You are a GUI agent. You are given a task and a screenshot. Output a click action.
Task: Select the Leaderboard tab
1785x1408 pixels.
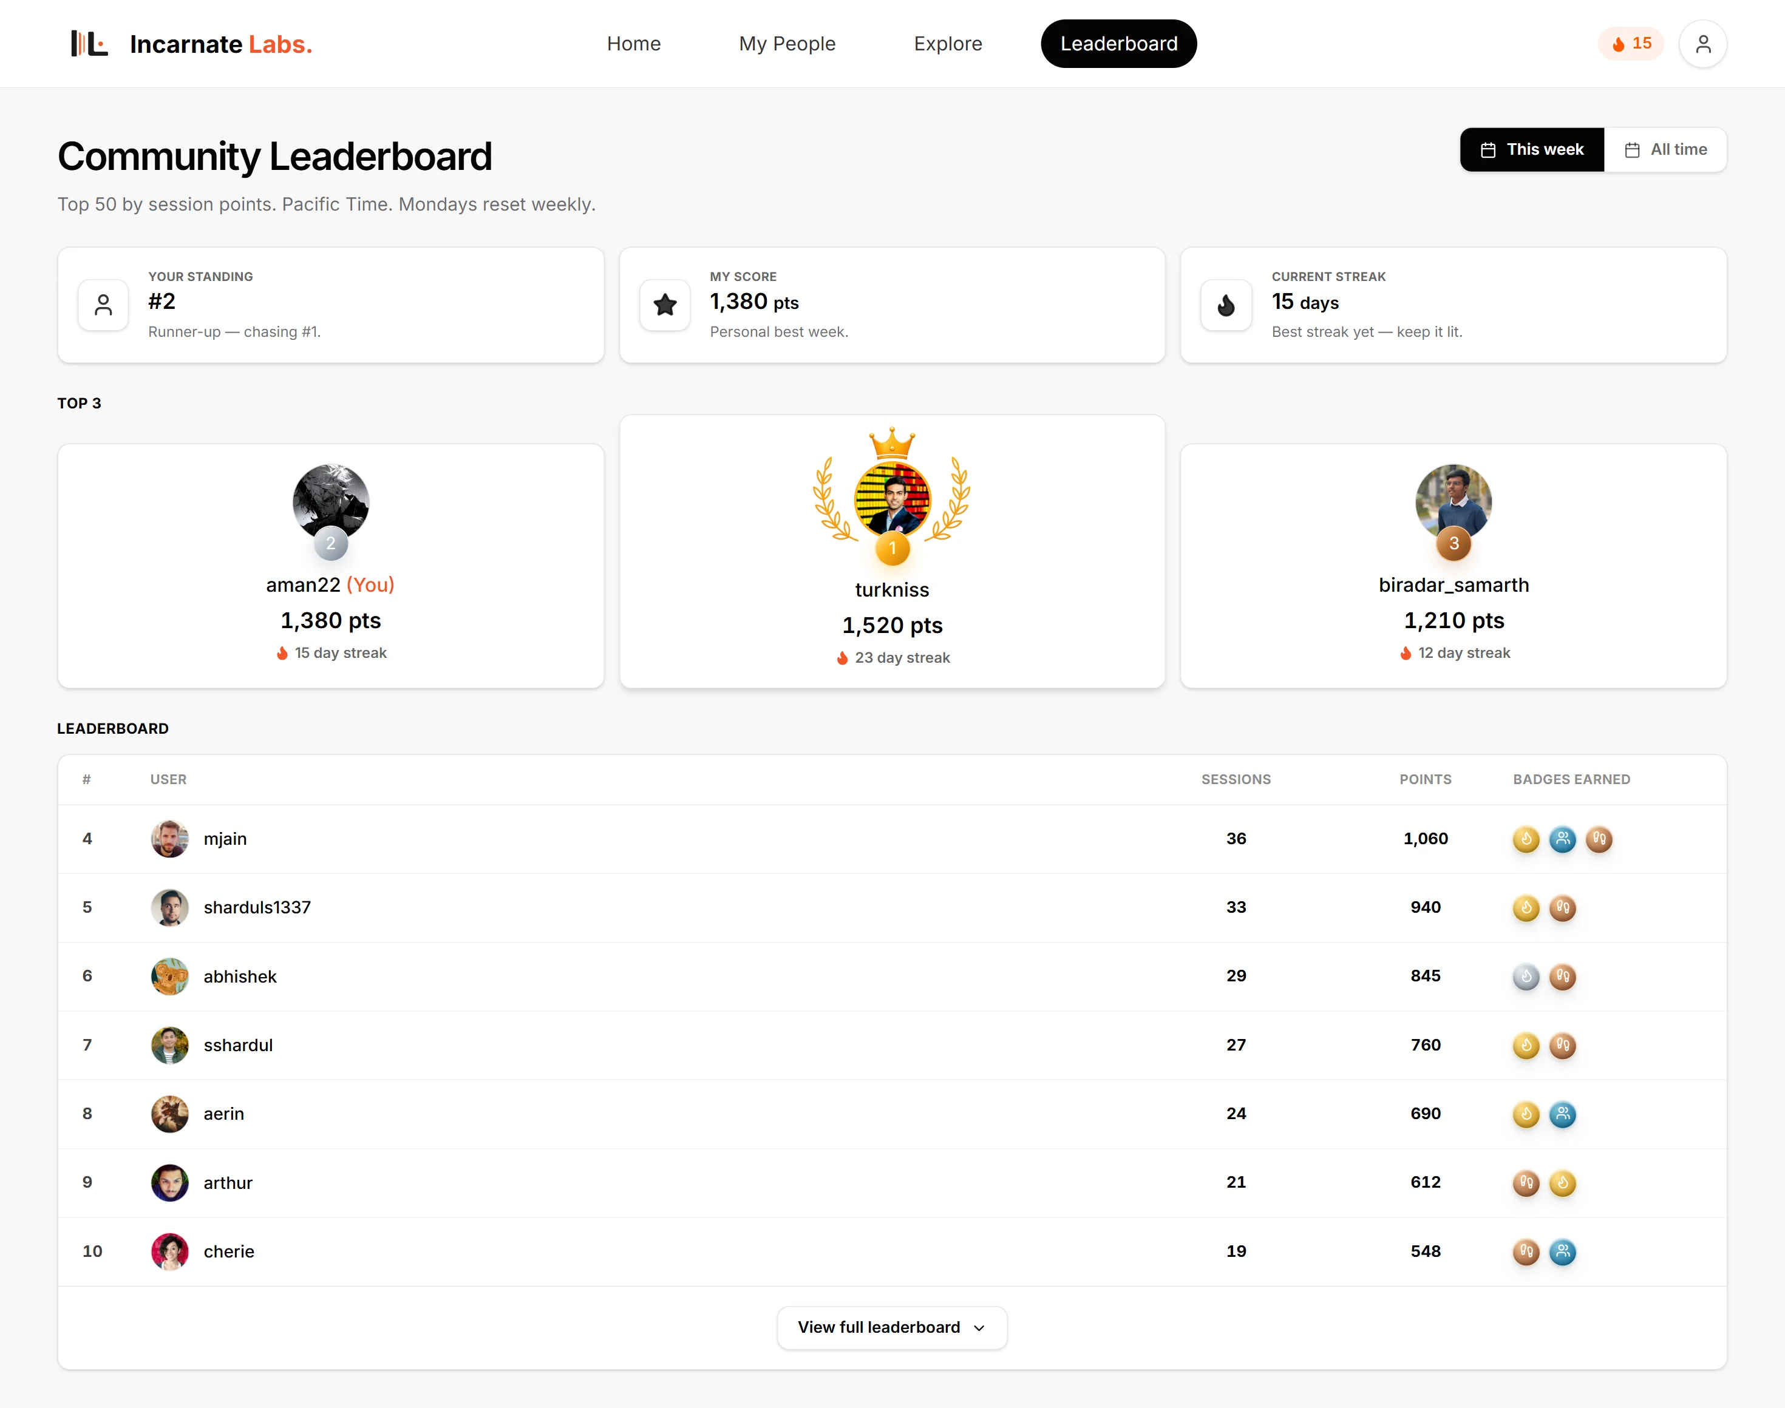click(1119, 44)
